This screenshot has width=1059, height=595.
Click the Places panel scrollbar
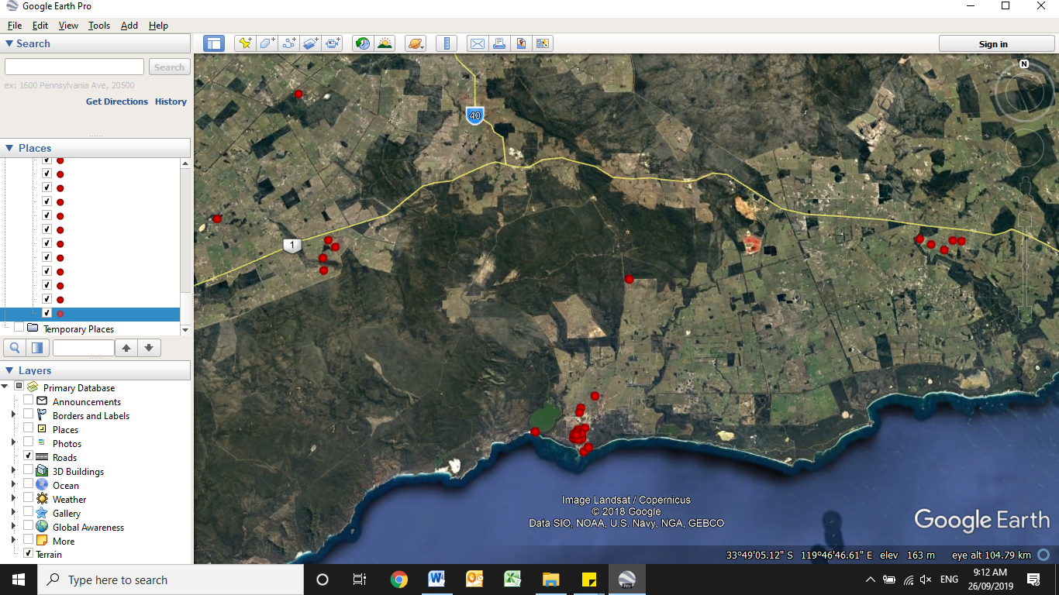click(185, 246)
